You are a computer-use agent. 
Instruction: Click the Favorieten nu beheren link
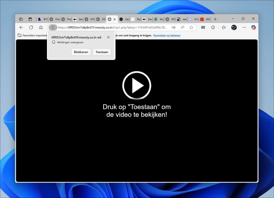pyautogui.click(x=167, y=35)
